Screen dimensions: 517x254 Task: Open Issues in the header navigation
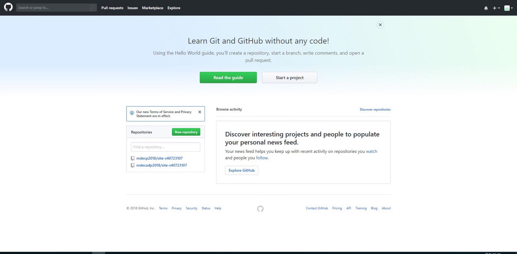pyautogui.click(x=133, y=8)
